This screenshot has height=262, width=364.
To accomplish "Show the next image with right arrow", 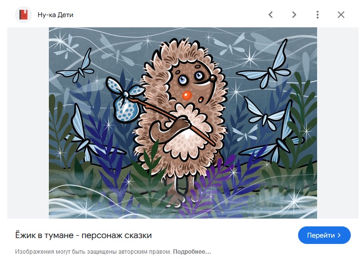I will coord(294,15).
